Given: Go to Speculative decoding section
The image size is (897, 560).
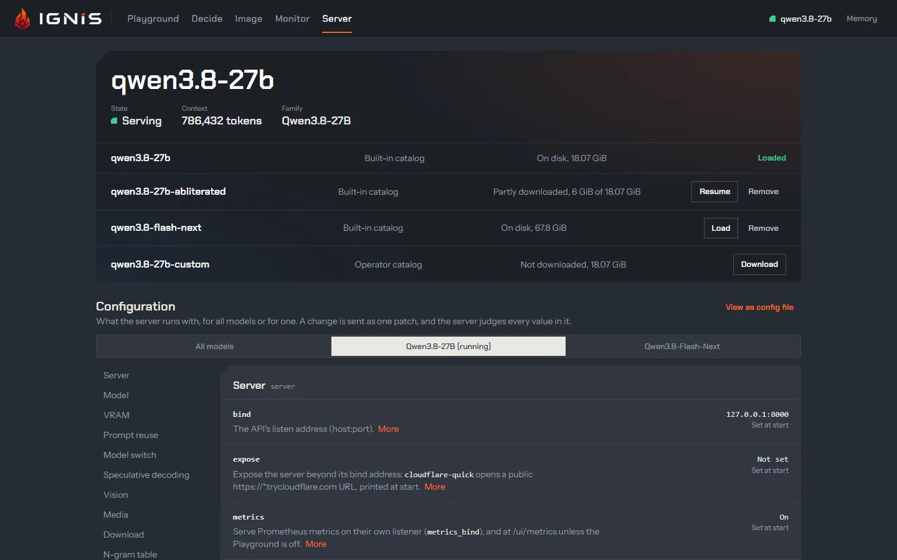Looking at the screenshot, I should 146,475.
